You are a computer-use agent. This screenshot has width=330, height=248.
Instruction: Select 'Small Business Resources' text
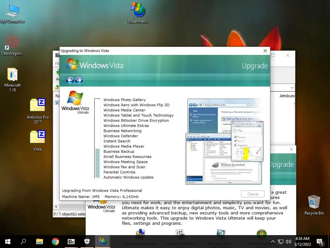click(127, 157)
